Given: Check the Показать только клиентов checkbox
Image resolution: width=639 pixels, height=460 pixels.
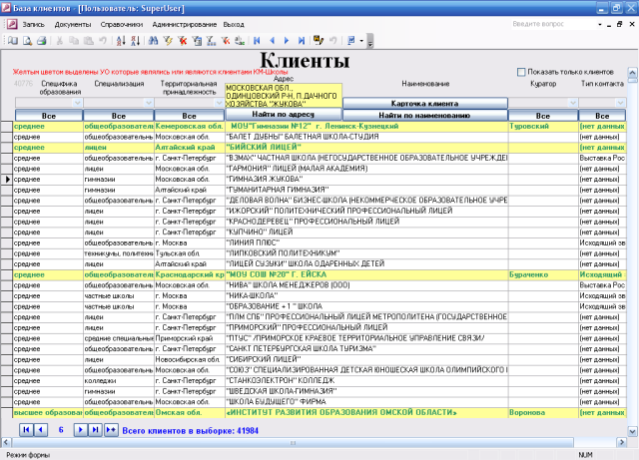Looking at the screenshot, I should pos(521,72).
